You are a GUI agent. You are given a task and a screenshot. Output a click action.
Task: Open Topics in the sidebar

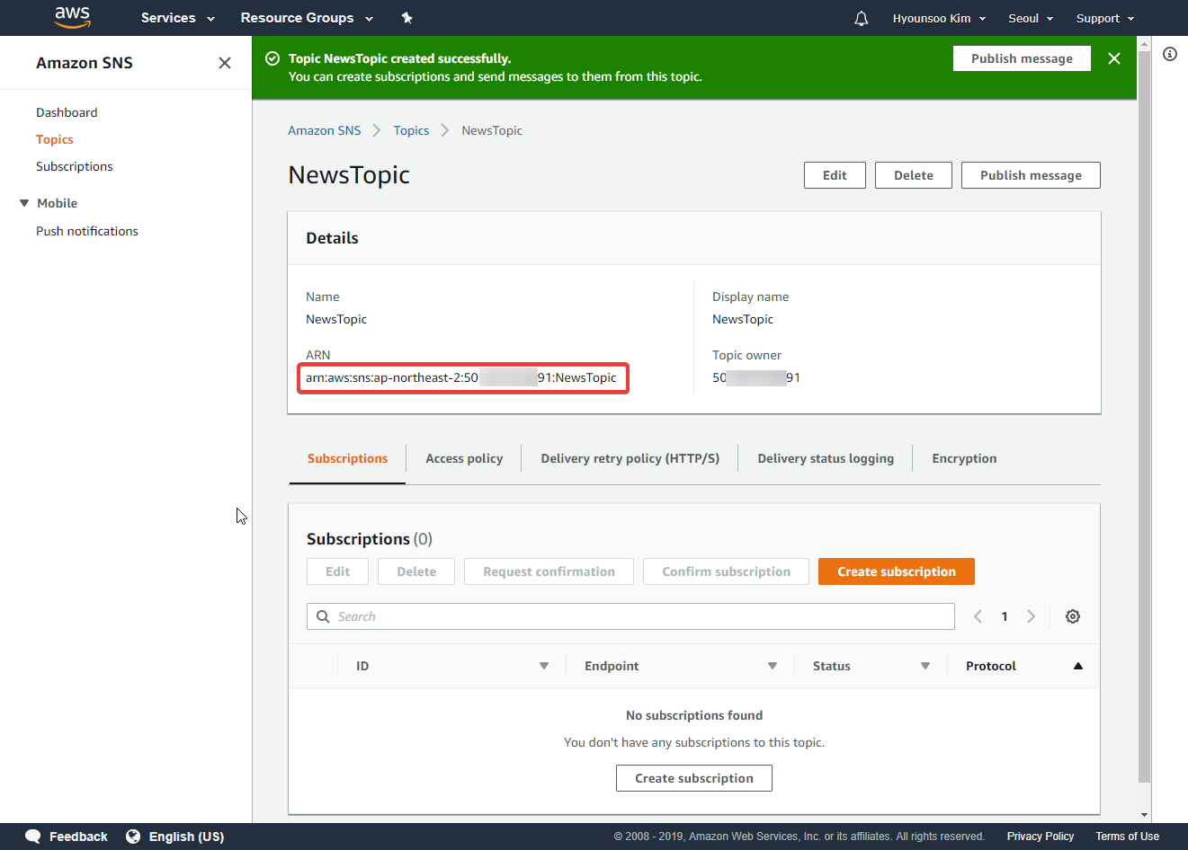pos(55,139)
